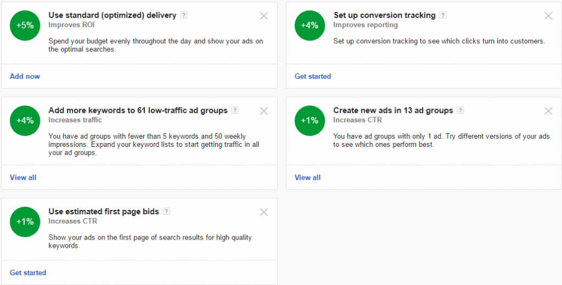Click help icon beside low-traffic ad groups title

(x=235, y=110)
